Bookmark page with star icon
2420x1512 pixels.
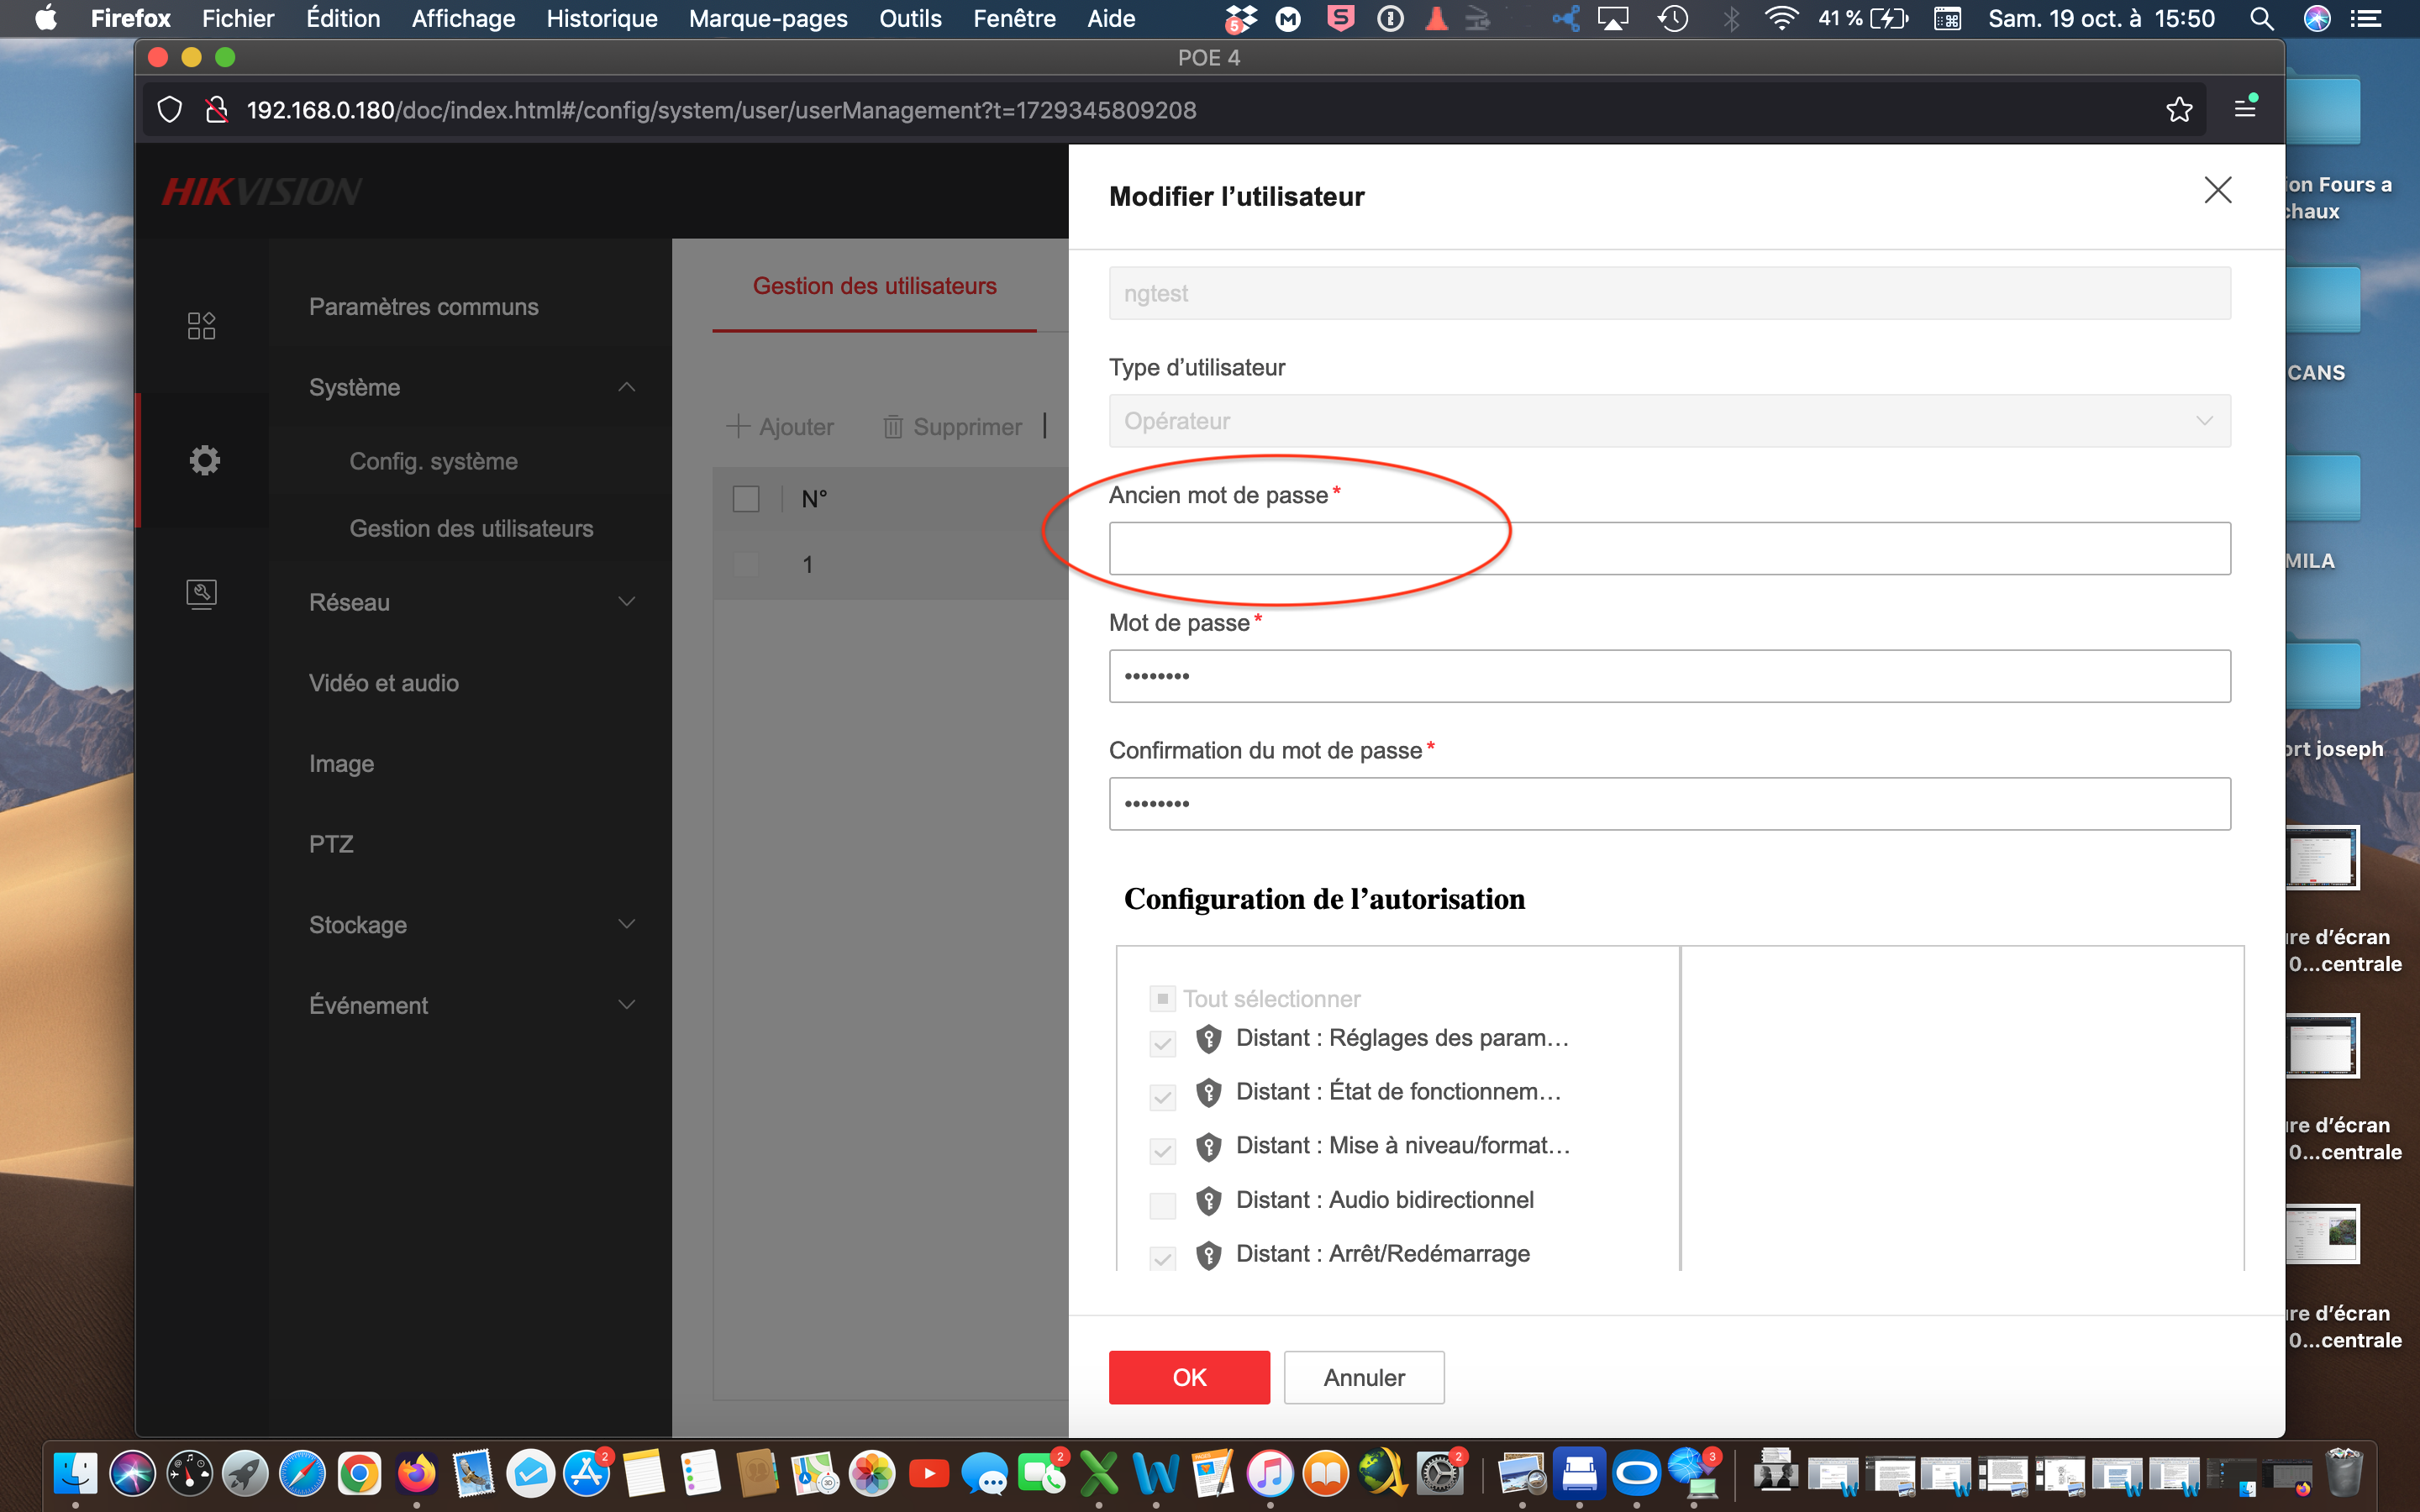coord(2179,110)
